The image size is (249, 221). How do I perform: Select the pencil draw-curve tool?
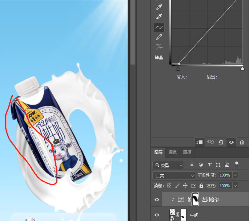click(x=159, y=37)
